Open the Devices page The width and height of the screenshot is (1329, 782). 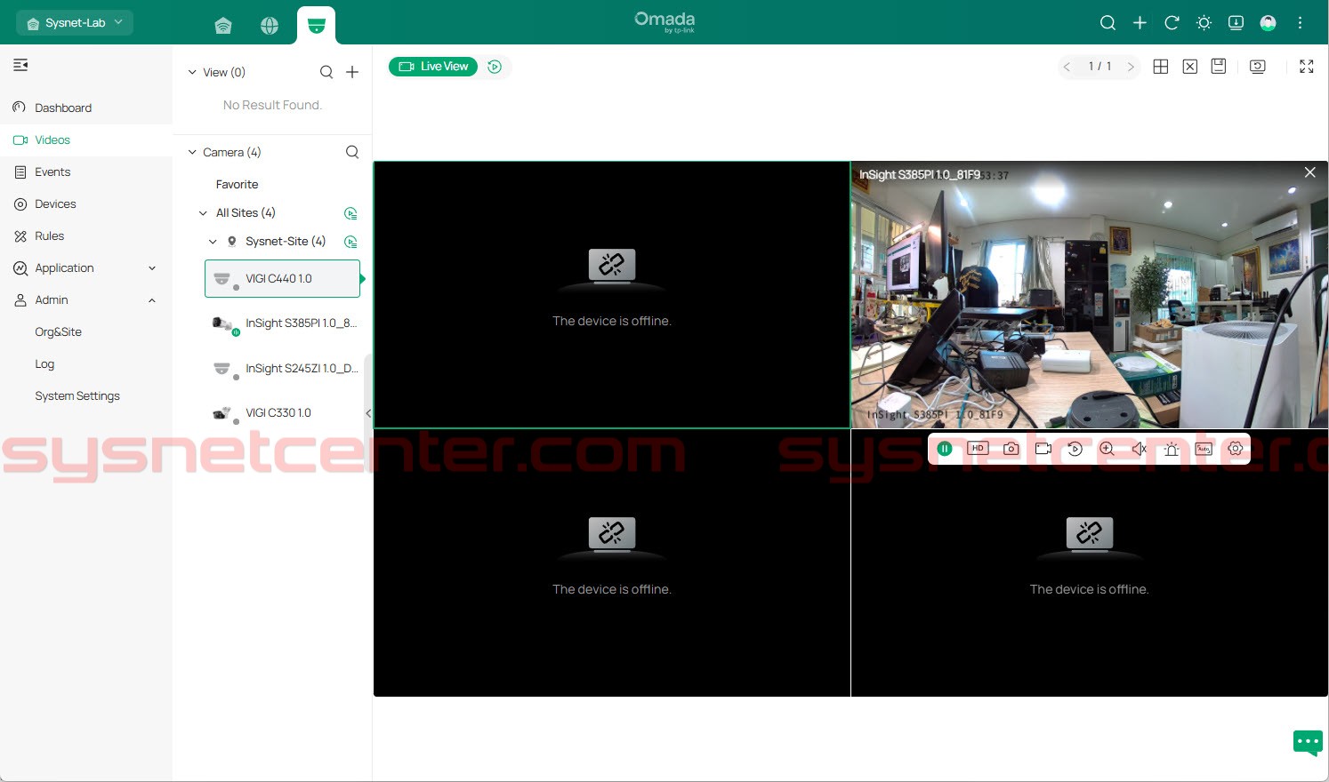pyautogui.click(x=55, y=204)
